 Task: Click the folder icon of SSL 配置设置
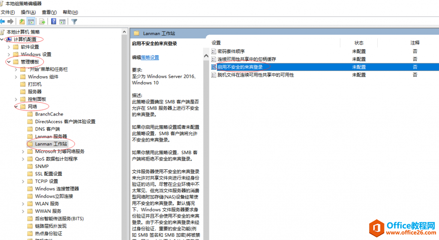click(30, 174)
